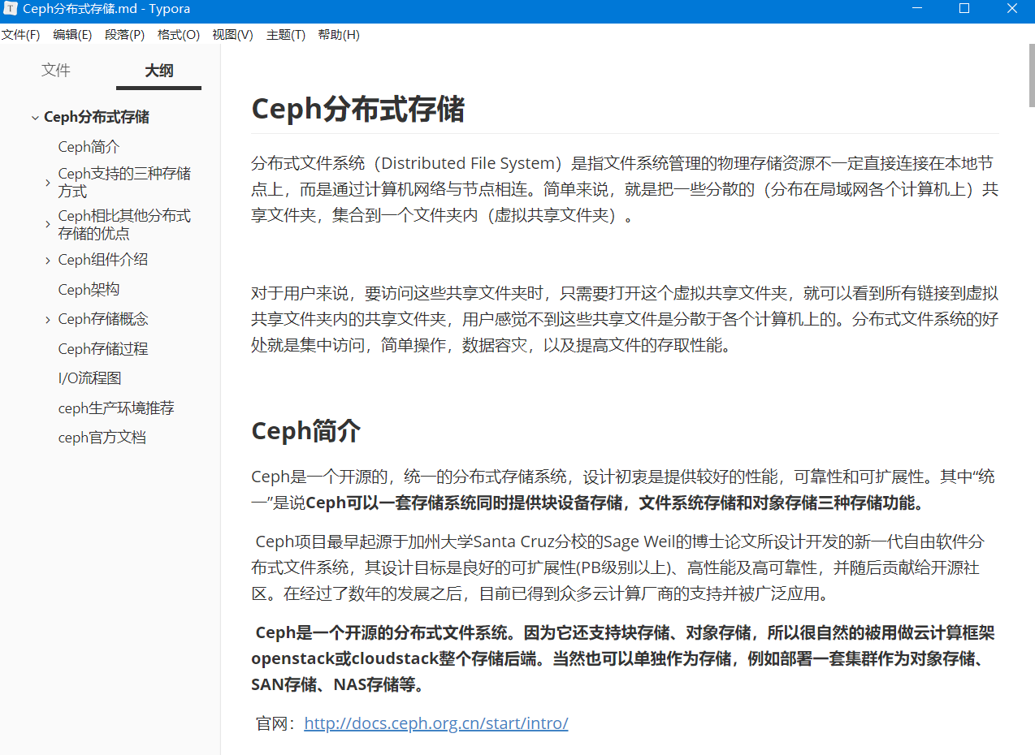Maximize the Typora window

click(964, 9)
